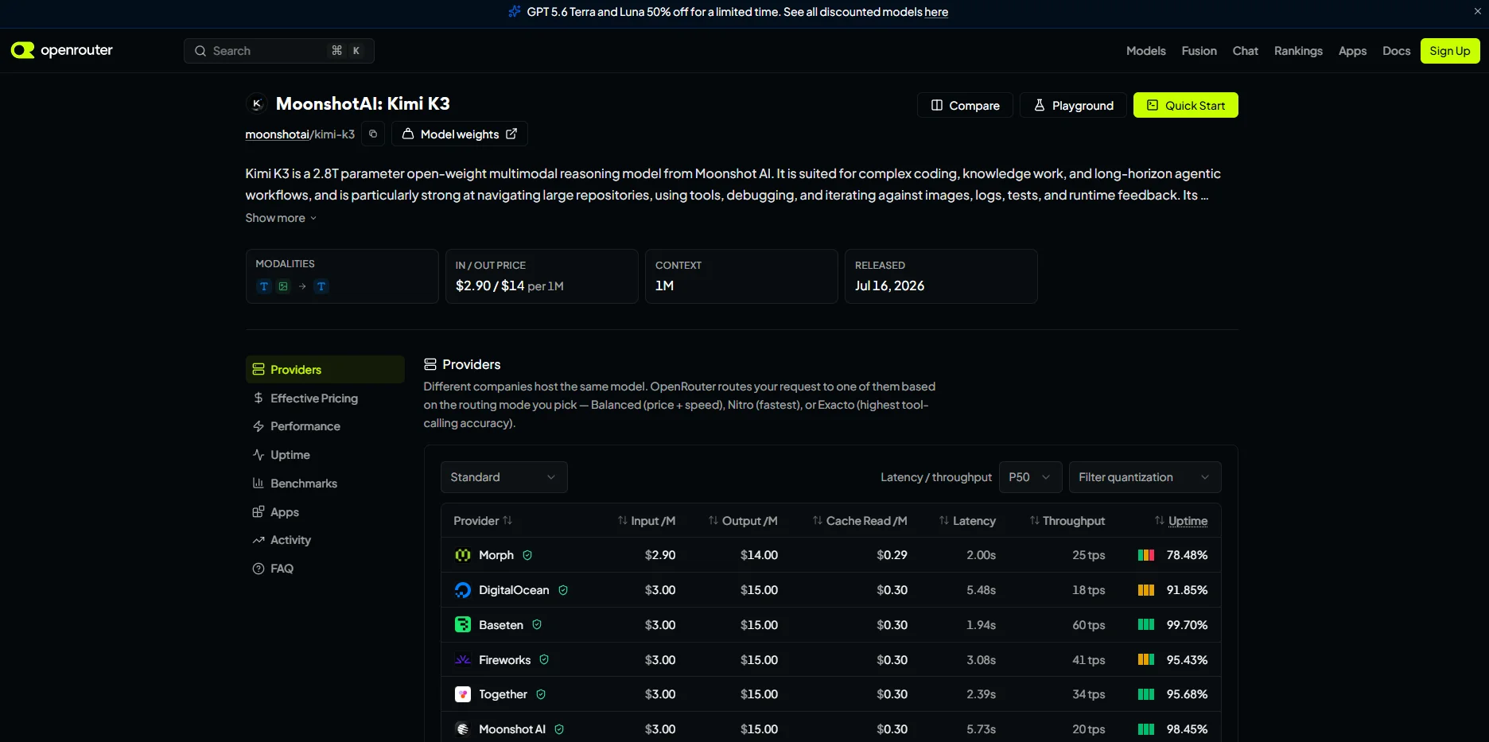Open the Chat nav item
This screenshot has width=1489, height=742.
click(x=1245, y=51)
